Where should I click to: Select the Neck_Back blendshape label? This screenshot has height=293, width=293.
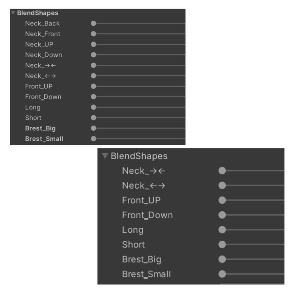[42, 23]
